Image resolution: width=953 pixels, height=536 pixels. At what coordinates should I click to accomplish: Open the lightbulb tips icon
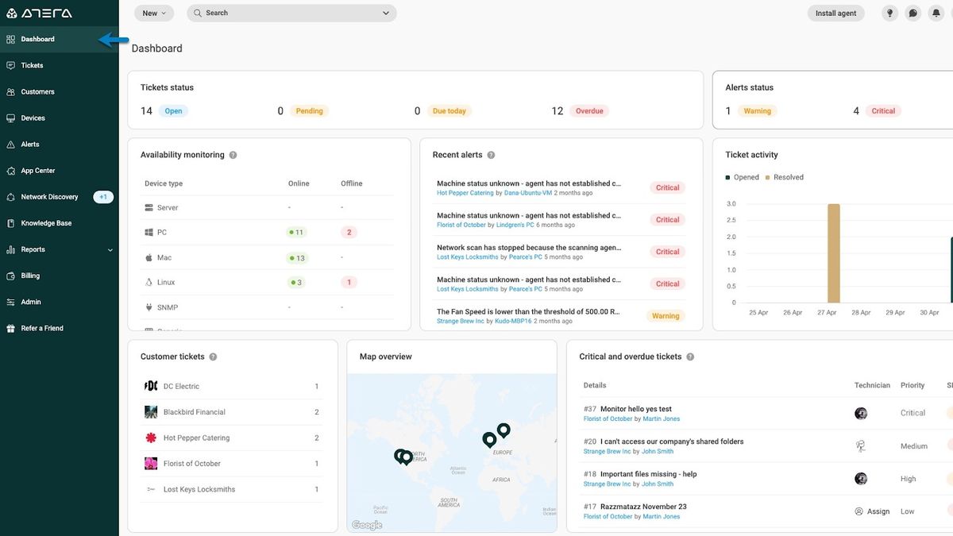(889, 13)
